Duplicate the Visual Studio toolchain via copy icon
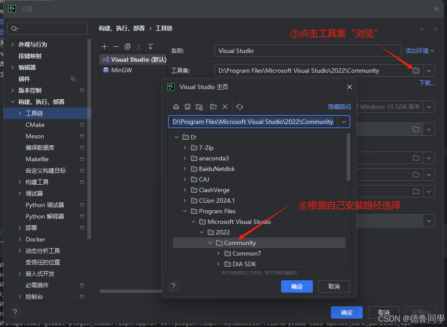Viewport: 447px width, 327px height. (x=127, y=46)
